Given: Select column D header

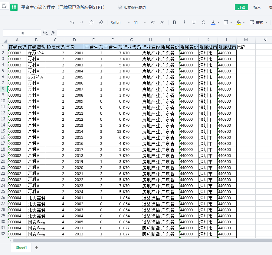Looking at the screenshot, I should (74, 40).
